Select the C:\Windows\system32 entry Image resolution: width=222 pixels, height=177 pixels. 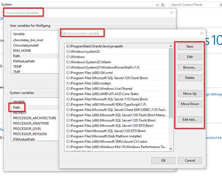point(117,52)
